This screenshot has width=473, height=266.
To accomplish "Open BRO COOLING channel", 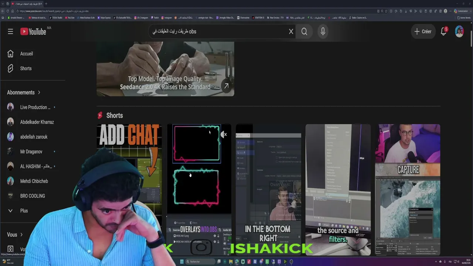I will click(33, 196).
